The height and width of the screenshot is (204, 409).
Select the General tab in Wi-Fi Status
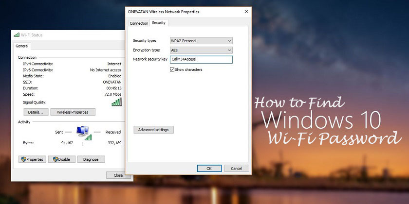tap(22, 46)
